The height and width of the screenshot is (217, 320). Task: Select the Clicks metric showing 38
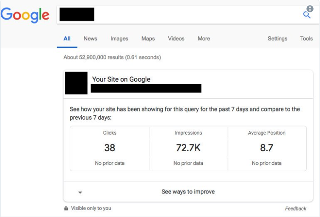tap(110, 148)
